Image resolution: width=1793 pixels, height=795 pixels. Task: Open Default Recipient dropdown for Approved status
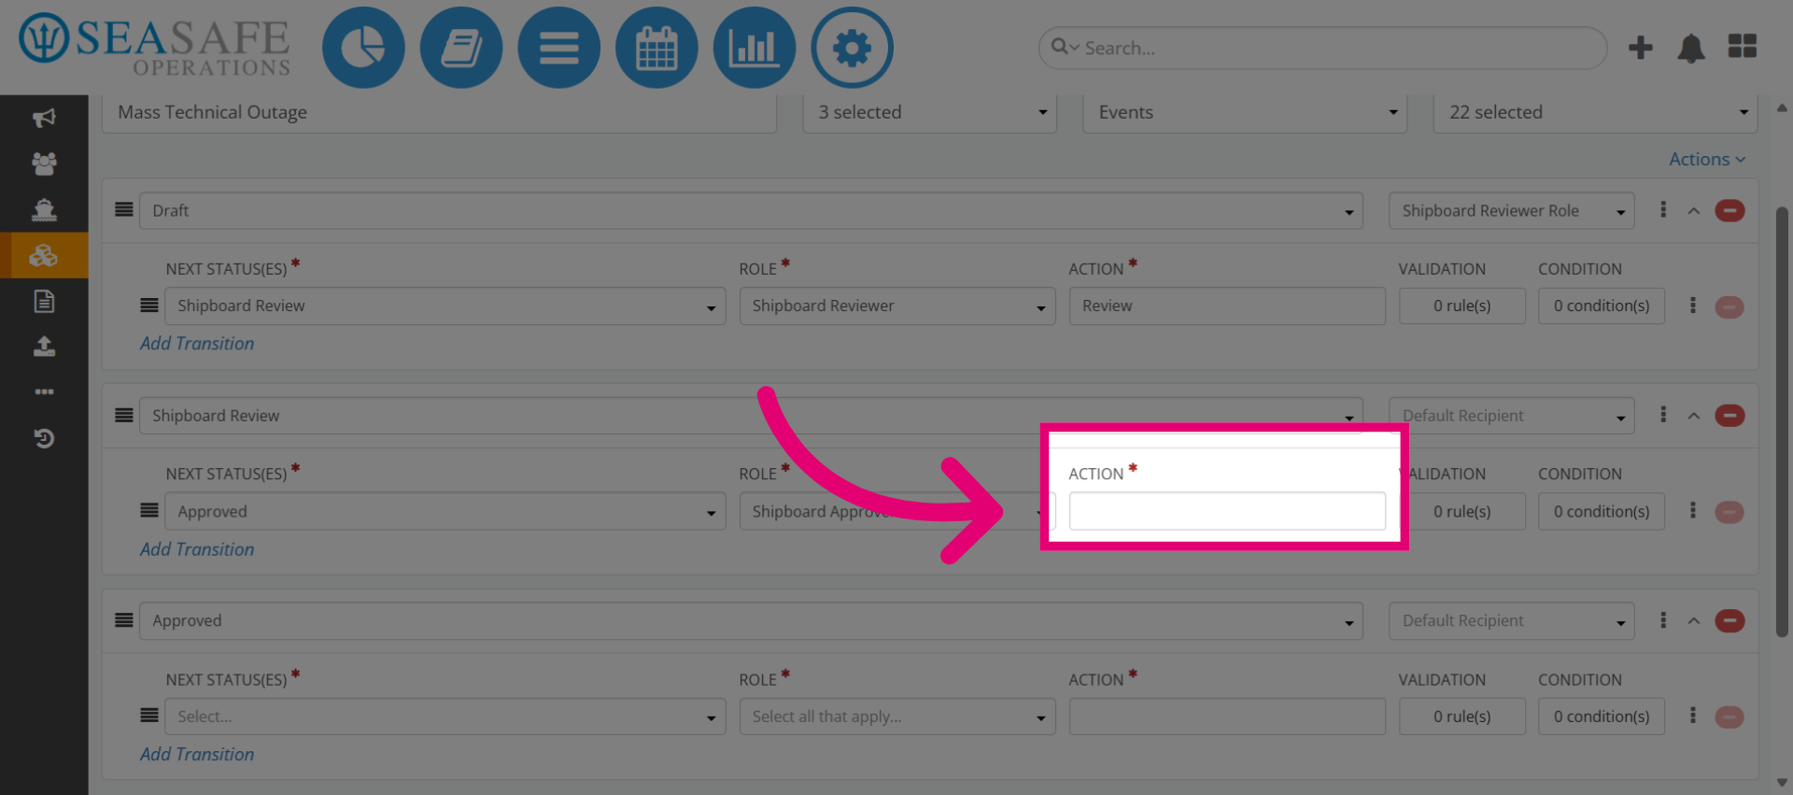1511,621
